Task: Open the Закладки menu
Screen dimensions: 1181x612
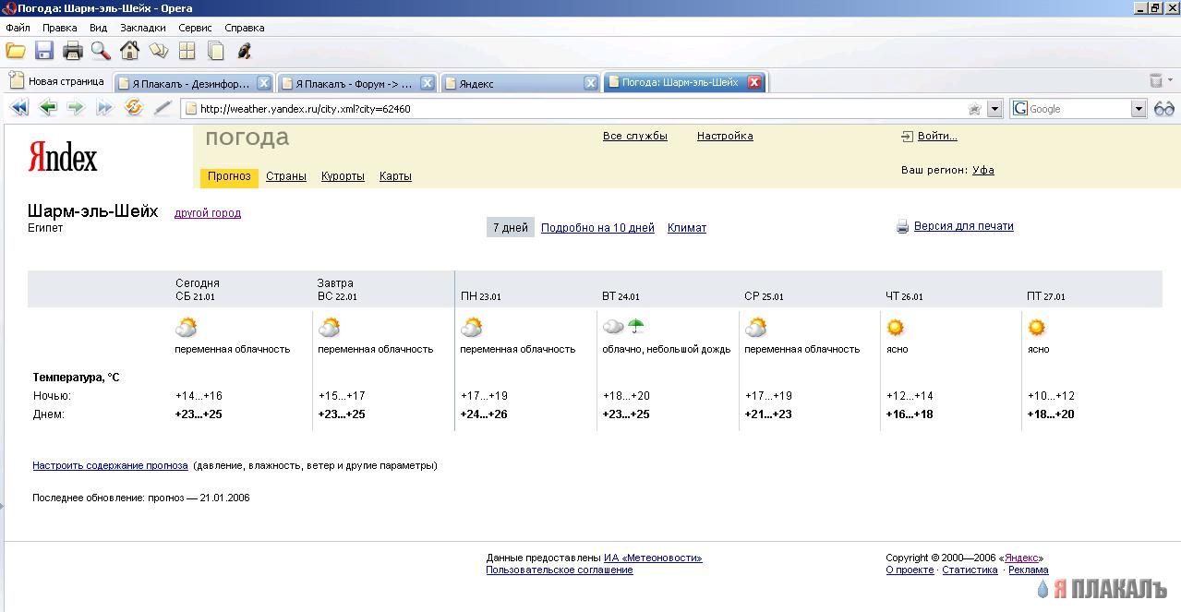Action: [x=143, y=28]
